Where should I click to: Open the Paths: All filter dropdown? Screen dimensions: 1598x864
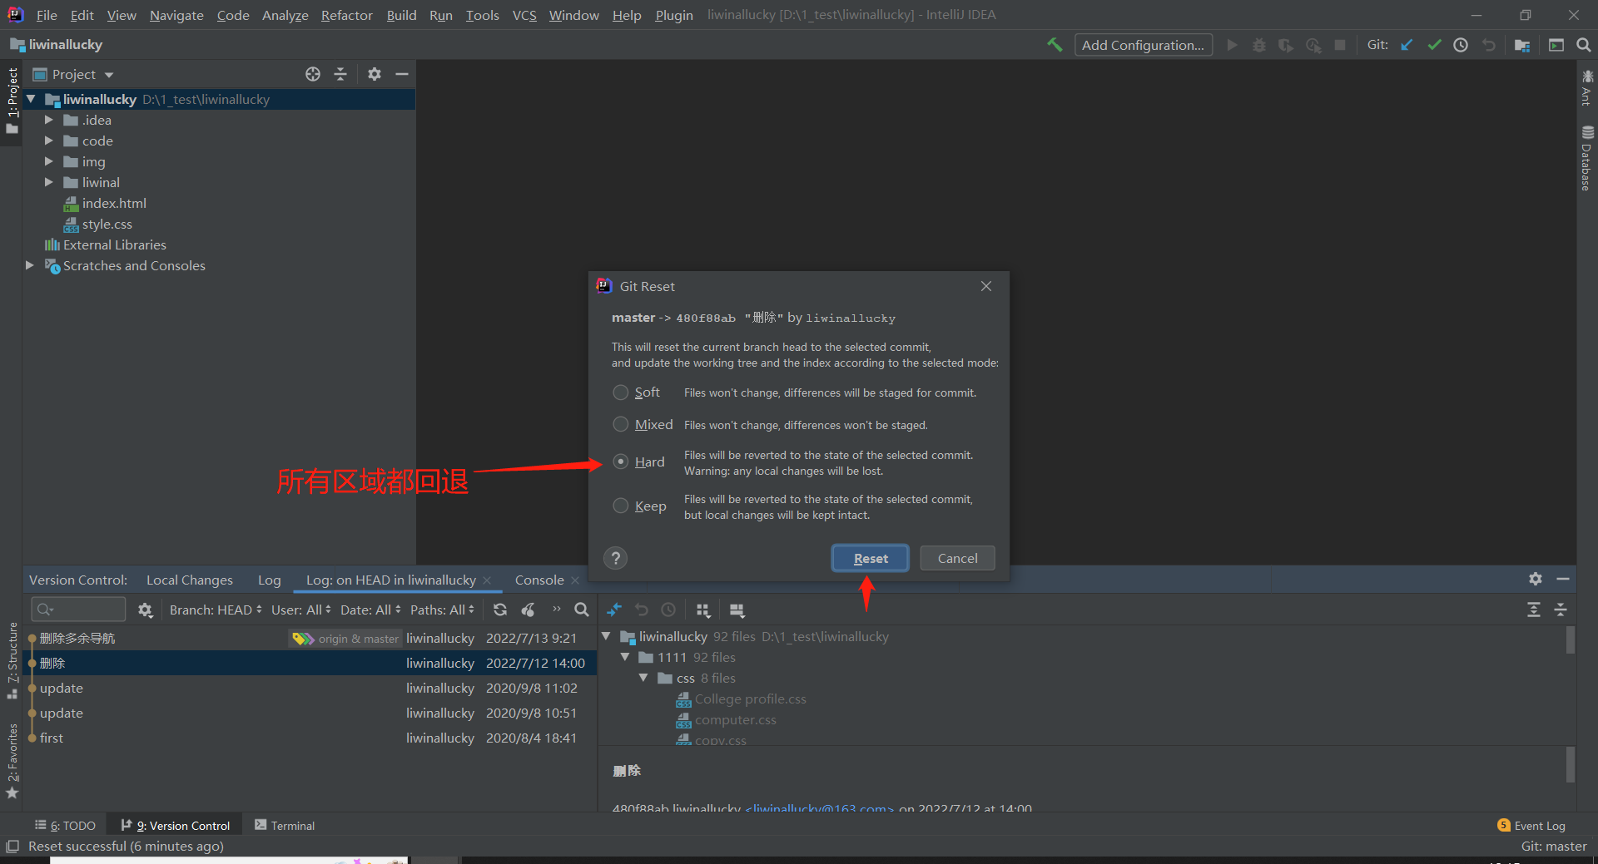pos(442,610)
